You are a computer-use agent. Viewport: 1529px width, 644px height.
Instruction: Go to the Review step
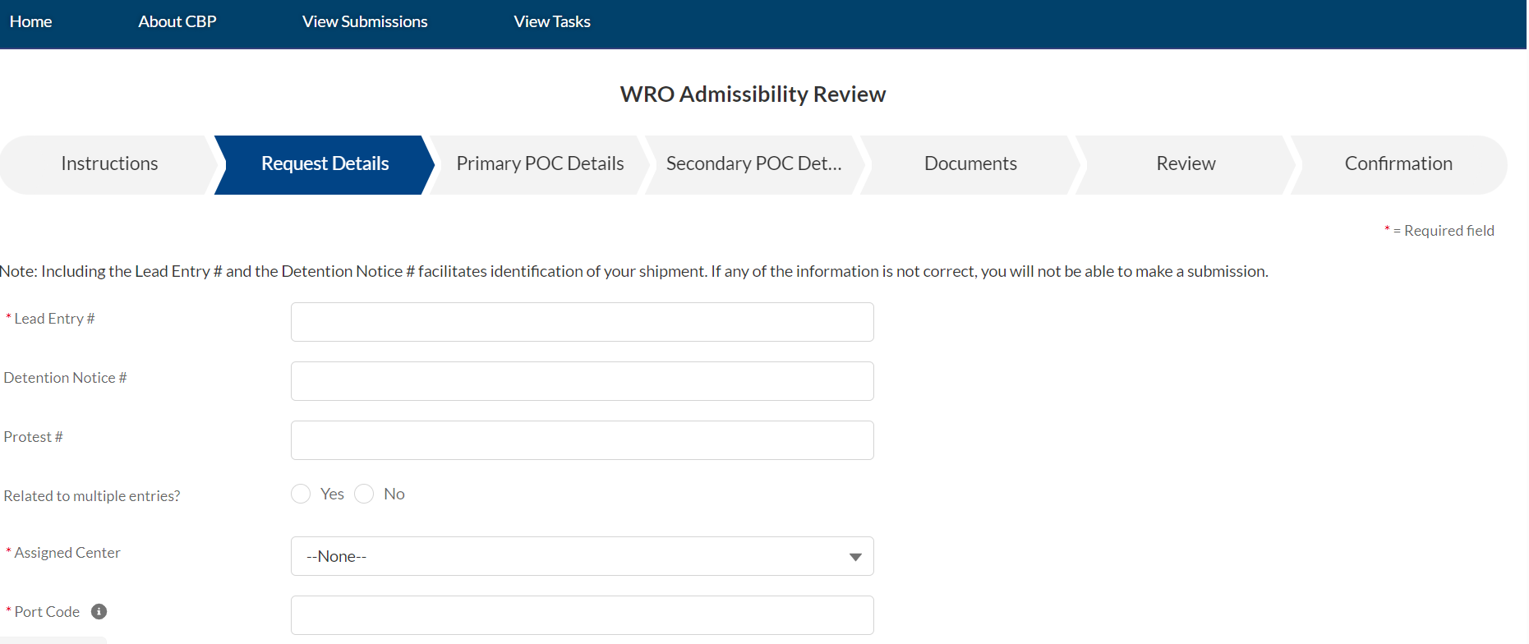pyautogui.click(x=1186, y=164)
